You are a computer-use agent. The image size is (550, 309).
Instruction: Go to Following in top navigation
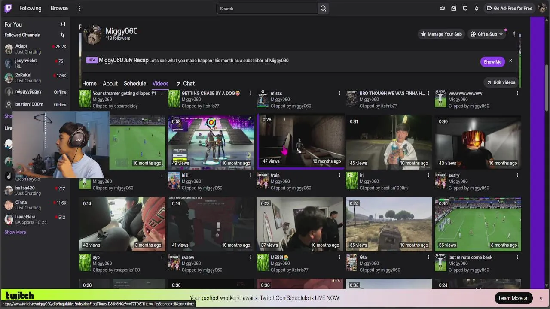[30, 8]
